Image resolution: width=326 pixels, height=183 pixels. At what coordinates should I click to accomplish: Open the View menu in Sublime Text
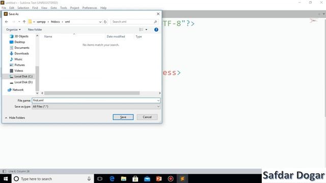pyautogui.click(x=44, y=8)
